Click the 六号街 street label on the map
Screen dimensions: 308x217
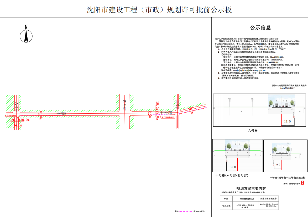16,107
